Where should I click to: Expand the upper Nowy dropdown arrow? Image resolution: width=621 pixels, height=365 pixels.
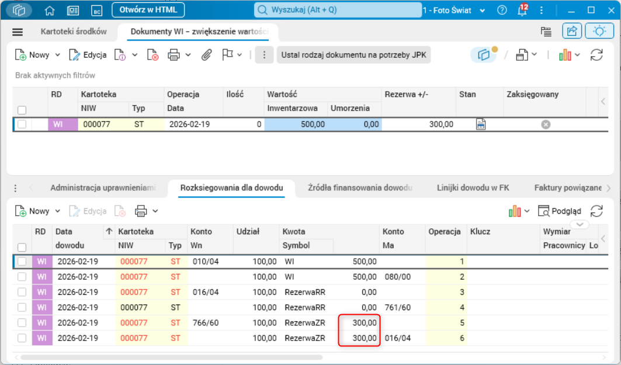coord(58,55)
